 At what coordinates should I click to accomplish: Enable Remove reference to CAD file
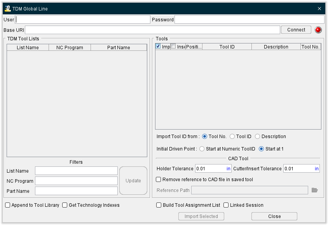159,180
